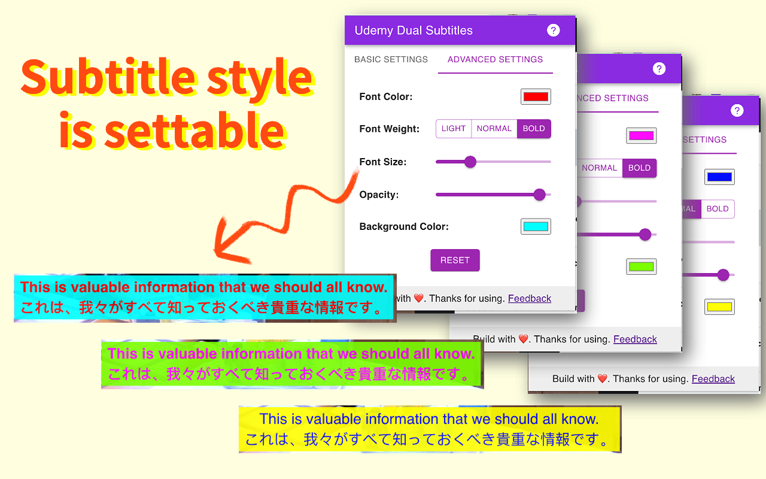Select Bold weight in the middle popup

(639, 168)
